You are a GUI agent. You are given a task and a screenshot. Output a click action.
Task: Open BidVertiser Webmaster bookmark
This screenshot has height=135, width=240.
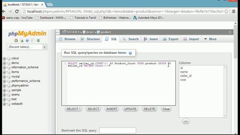pyautogui.click(x=115, y=18)
